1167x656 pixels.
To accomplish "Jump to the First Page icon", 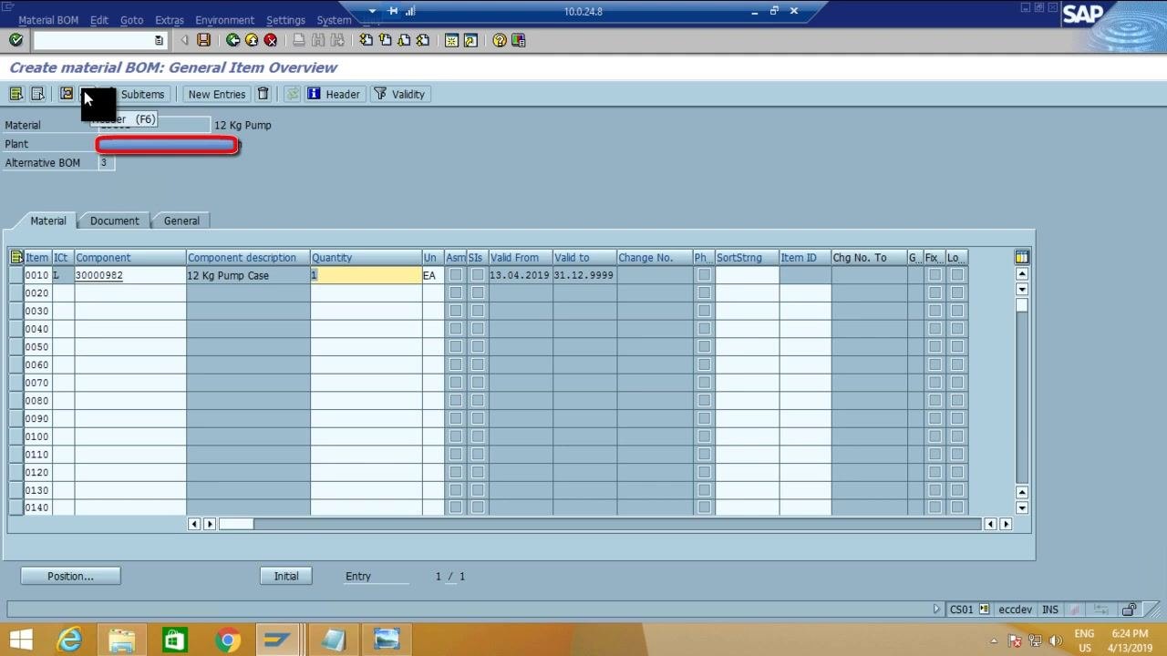I will pos(366,40).
